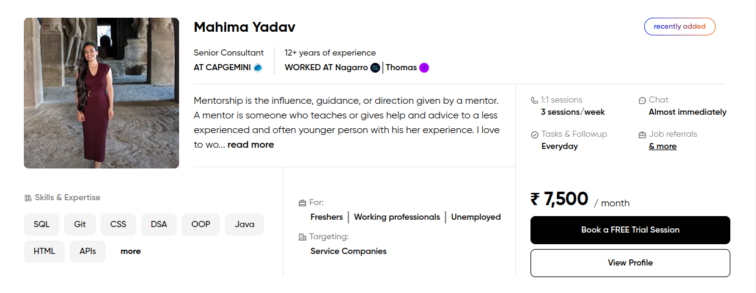Click the books icon beside Skills & Expertise

(28, 198)
